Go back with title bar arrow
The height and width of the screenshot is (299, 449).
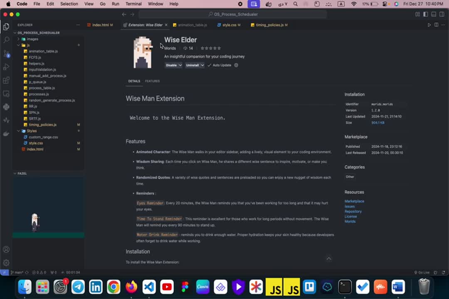coord(124,14)
